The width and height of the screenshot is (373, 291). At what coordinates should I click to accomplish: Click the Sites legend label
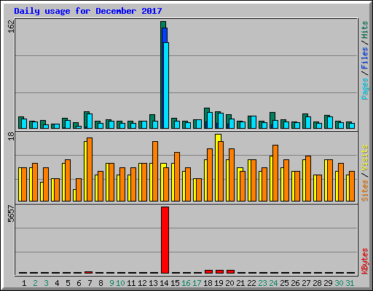[365, 191]
